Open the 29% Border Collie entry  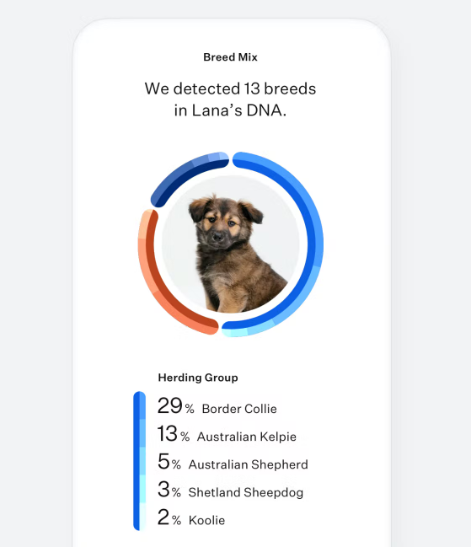coord(217,406)
